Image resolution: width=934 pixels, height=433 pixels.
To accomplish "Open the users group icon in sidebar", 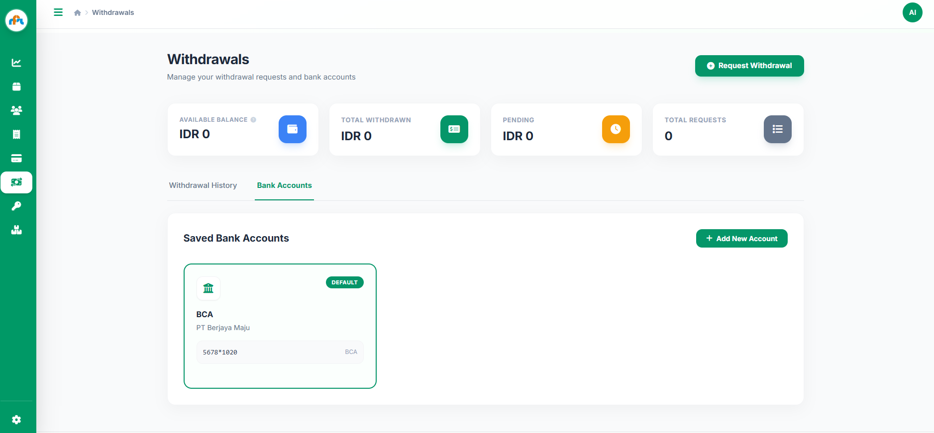I will click(16, 110).
